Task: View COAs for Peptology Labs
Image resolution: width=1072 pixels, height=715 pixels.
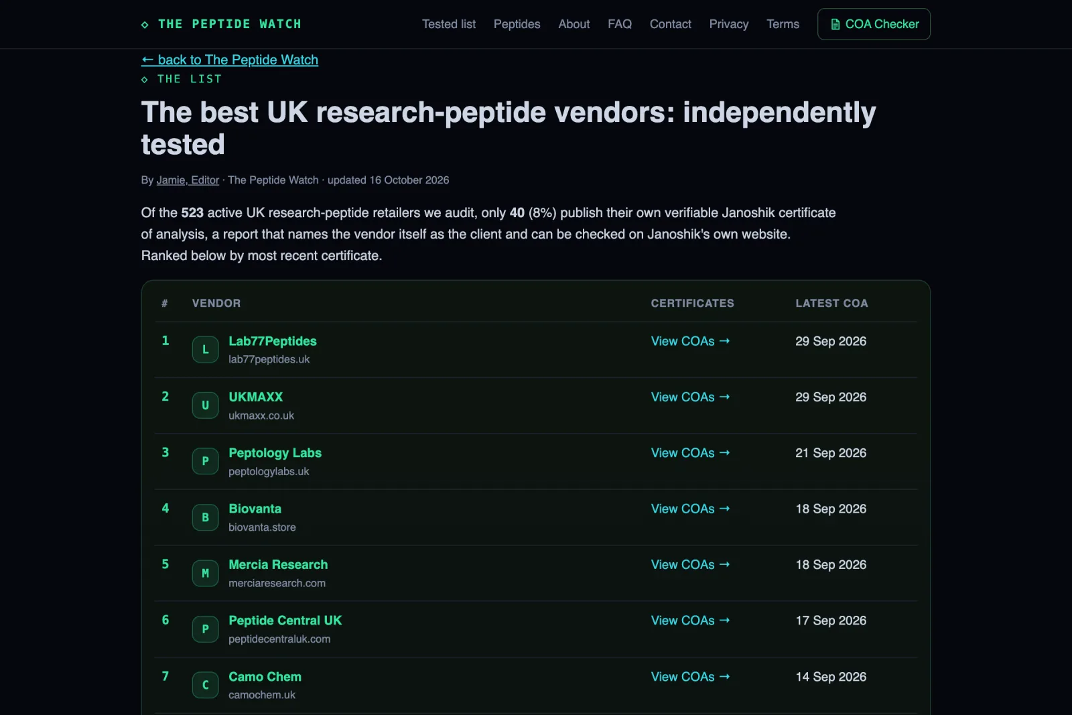Action: 690,453
